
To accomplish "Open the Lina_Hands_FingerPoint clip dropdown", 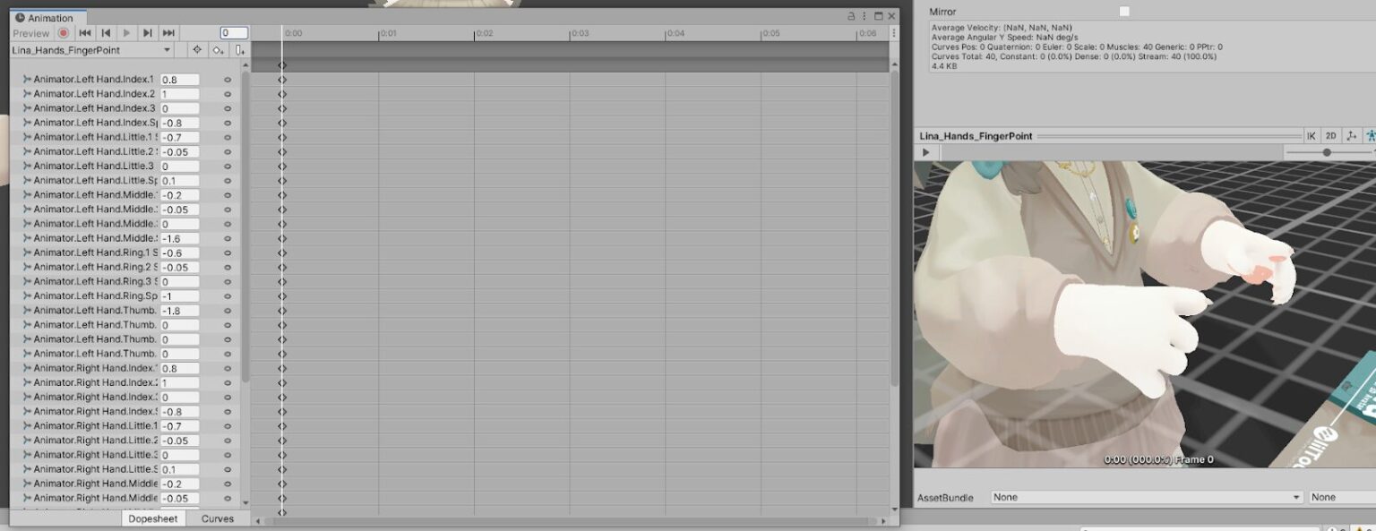I will pos(91,50).
